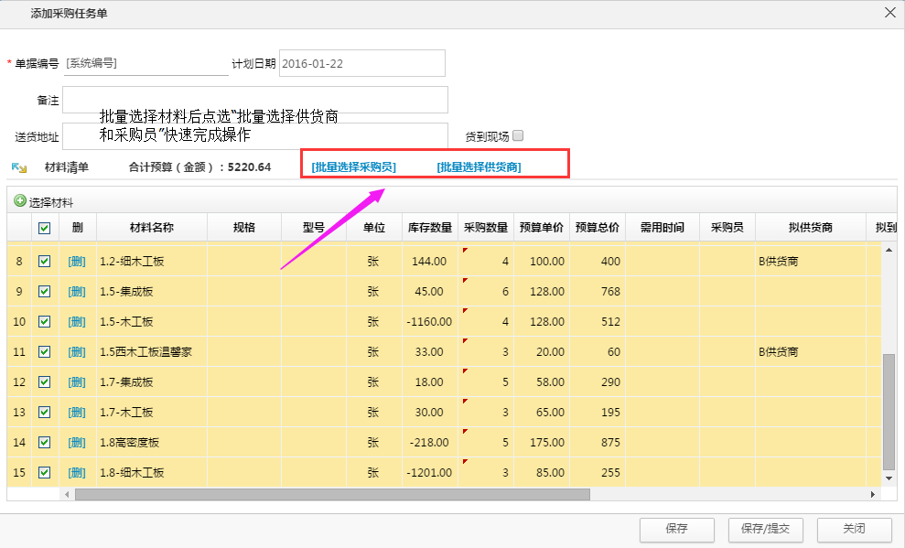Delete row 12 using its [删] link
The width and height of the screenshot is (905, 548).
77,382
